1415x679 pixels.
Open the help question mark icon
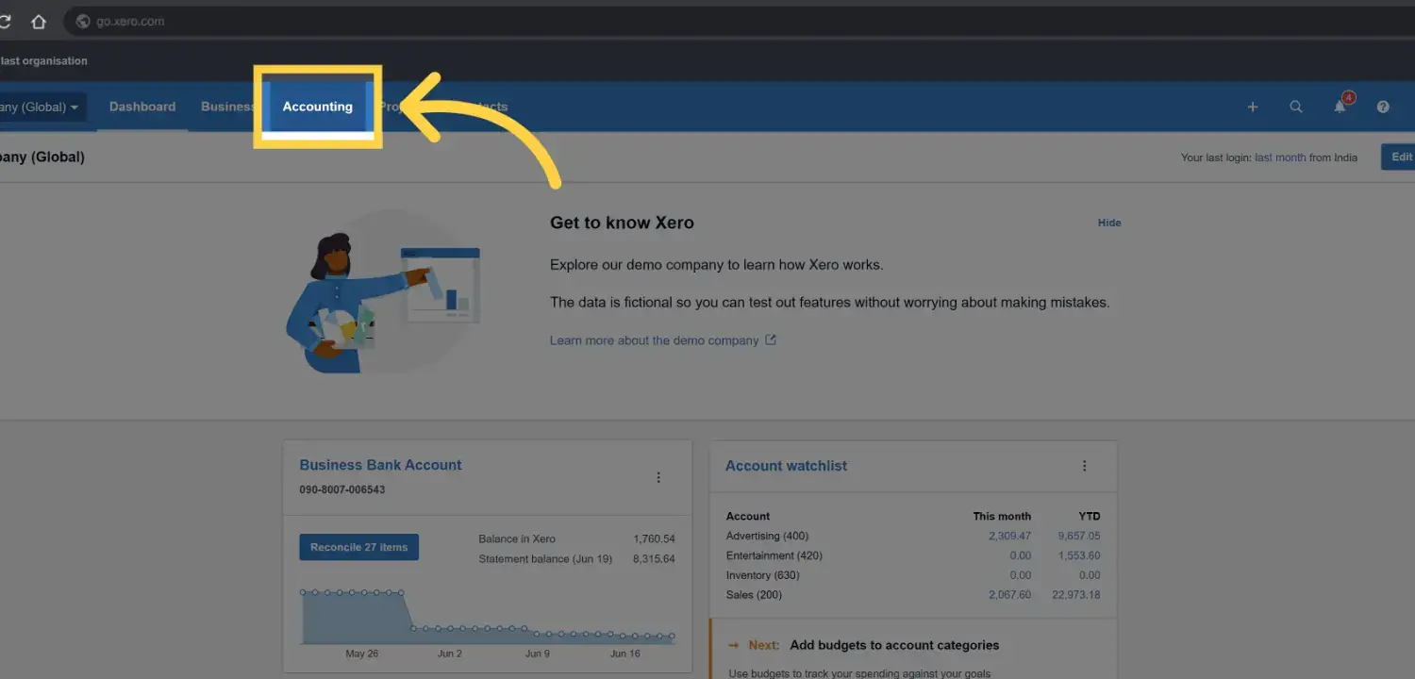1383,108
